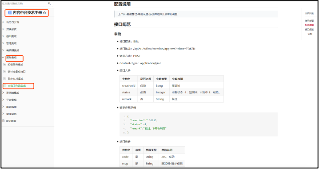The width and height of the screenshot is (319, 169).
Task: Click the "remark" code line
Action: pos(148,128)
